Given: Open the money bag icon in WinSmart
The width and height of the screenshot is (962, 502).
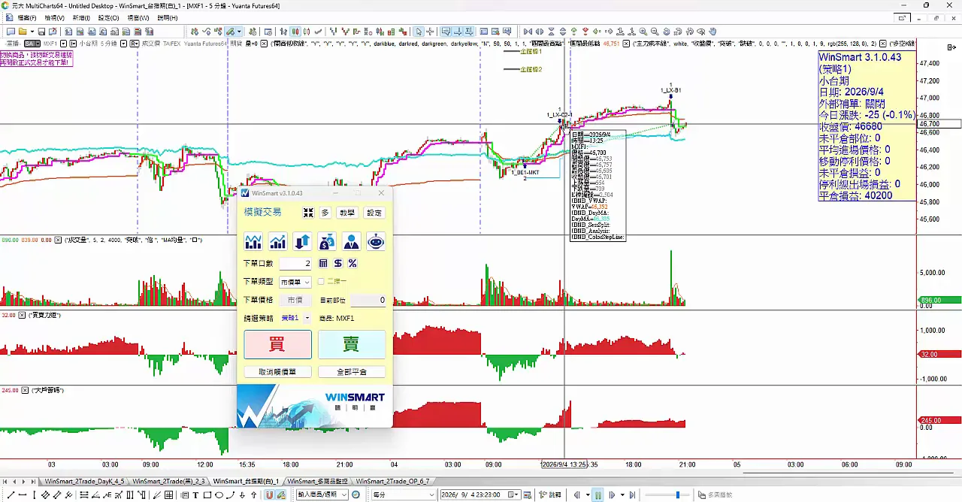Looking at the screenshot, I should tap(327, 241).
